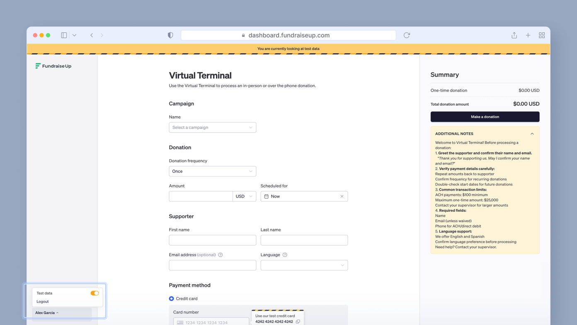Viewport: 577px width, 325px height.
Task: Open the privacy shield icon in the address bar
Action: [170, 35]
